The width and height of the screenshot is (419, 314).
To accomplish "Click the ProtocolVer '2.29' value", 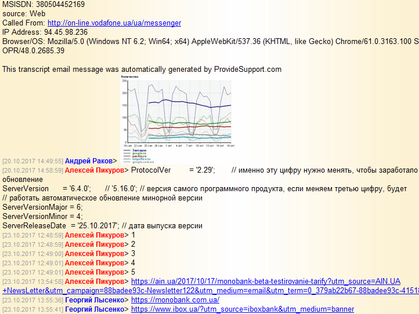I will tap(205, 170).
